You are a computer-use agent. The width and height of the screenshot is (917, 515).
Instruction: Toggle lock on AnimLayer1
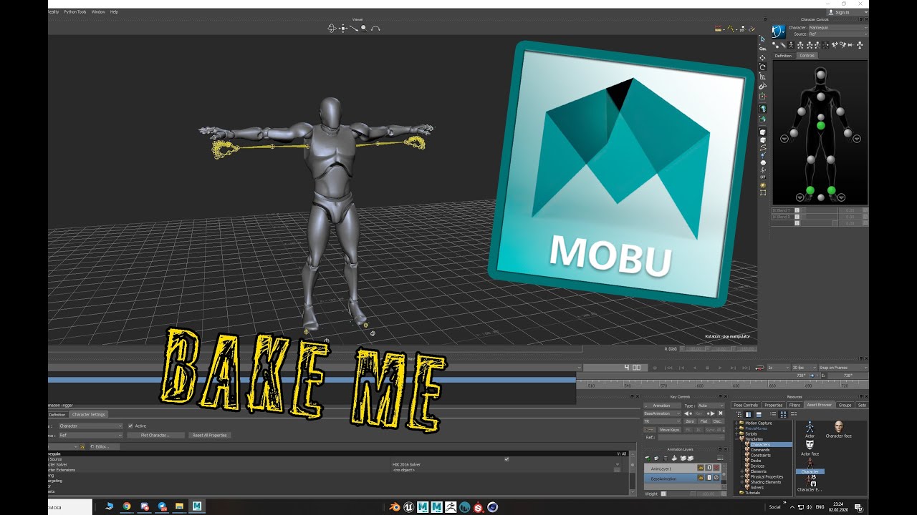click(701, 468)
